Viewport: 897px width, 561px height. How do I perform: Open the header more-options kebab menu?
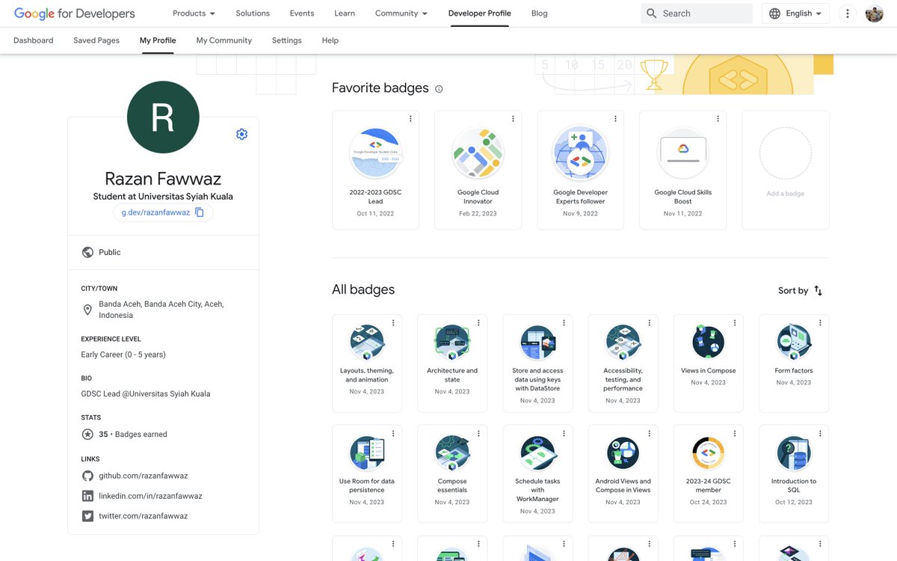point(847,13)
